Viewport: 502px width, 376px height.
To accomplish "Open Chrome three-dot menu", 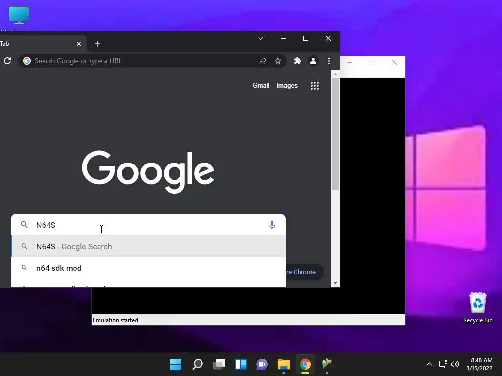I will pyautogui.click(x=329, y=61).
